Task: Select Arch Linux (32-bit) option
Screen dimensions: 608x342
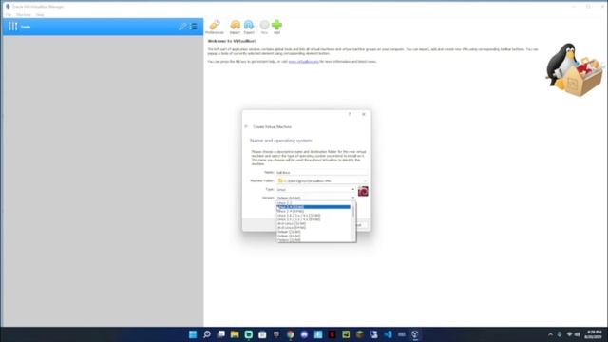Action: pyautogui.click(x=313, y=224)
